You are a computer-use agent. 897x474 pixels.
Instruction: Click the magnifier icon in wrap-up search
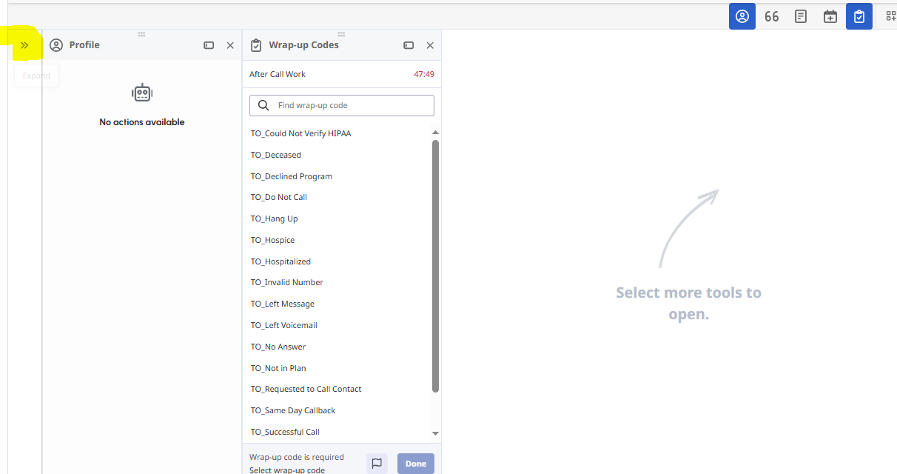pos(263,105)
